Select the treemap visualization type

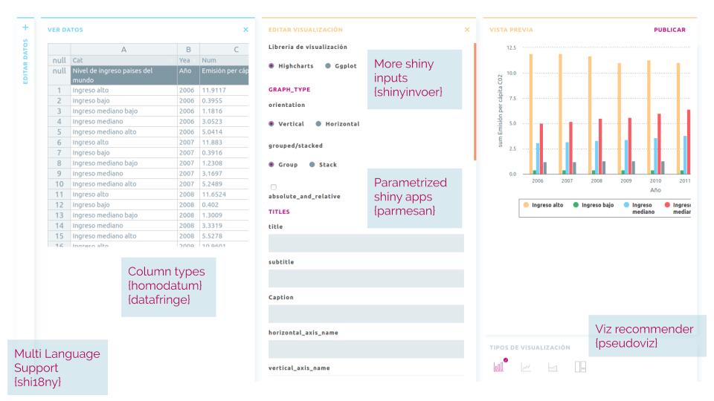(580, 367)
